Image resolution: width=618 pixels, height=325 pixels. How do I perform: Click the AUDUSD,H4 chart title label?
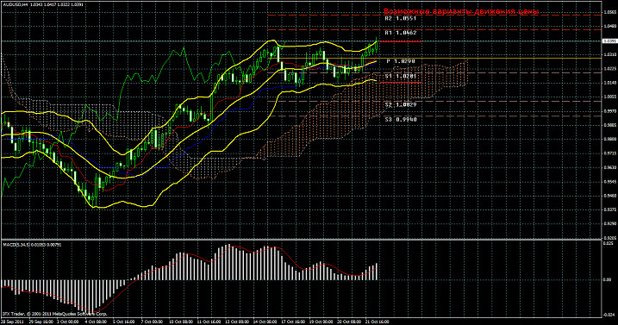[x=15, y=4]
